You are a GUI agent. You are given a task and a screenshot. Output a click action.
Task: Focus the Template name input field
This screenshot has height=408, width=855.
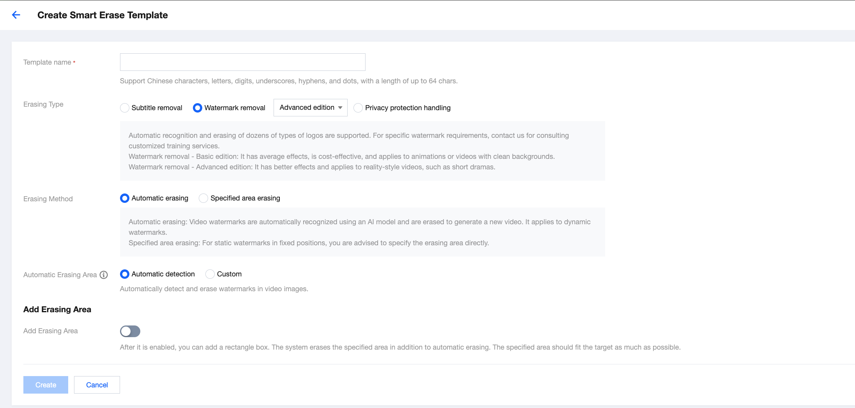click(242, 62)
